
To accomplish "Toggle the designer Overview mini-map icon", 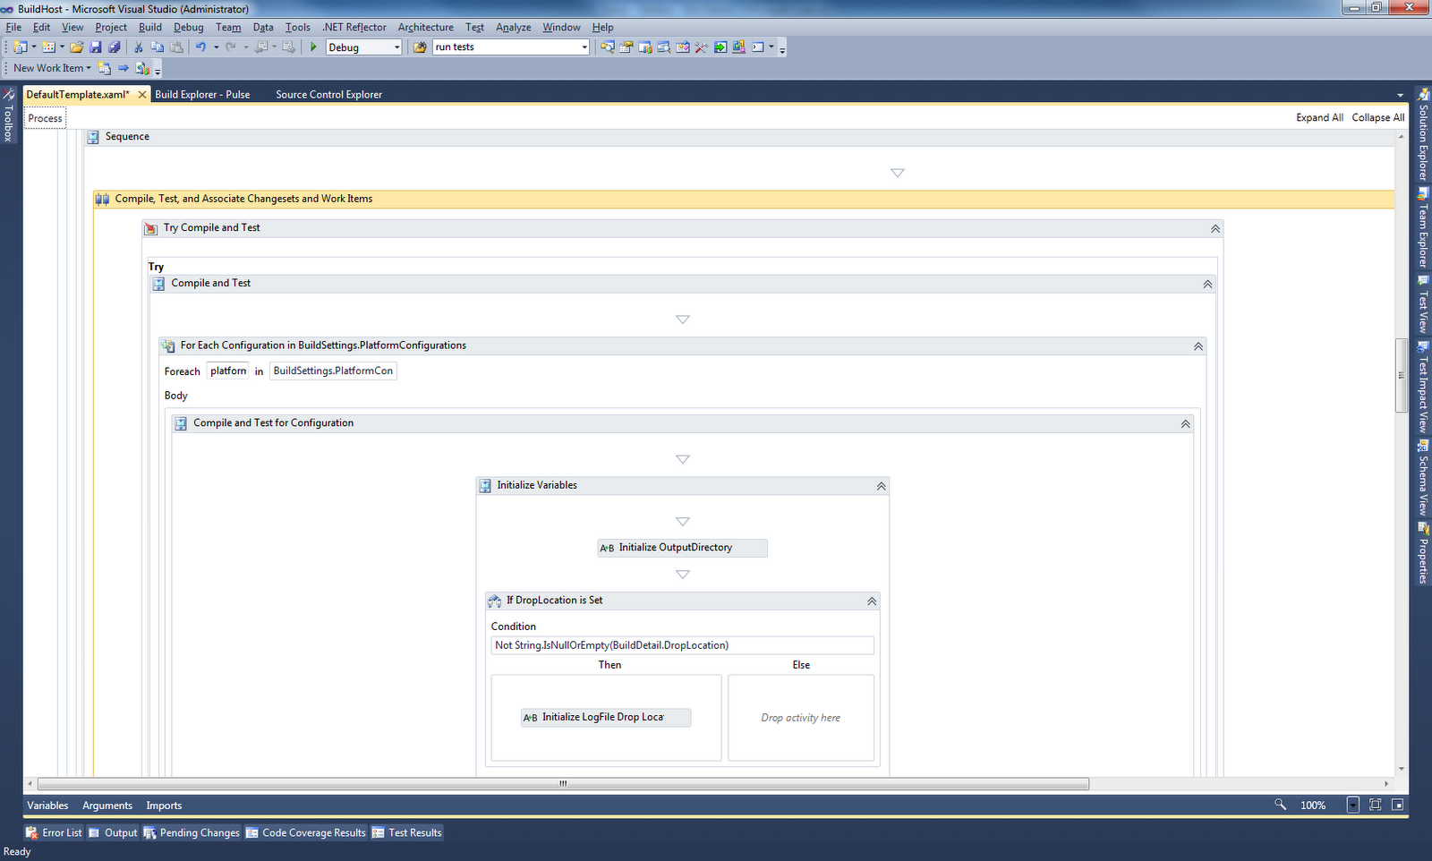I will click(1397, 805).
